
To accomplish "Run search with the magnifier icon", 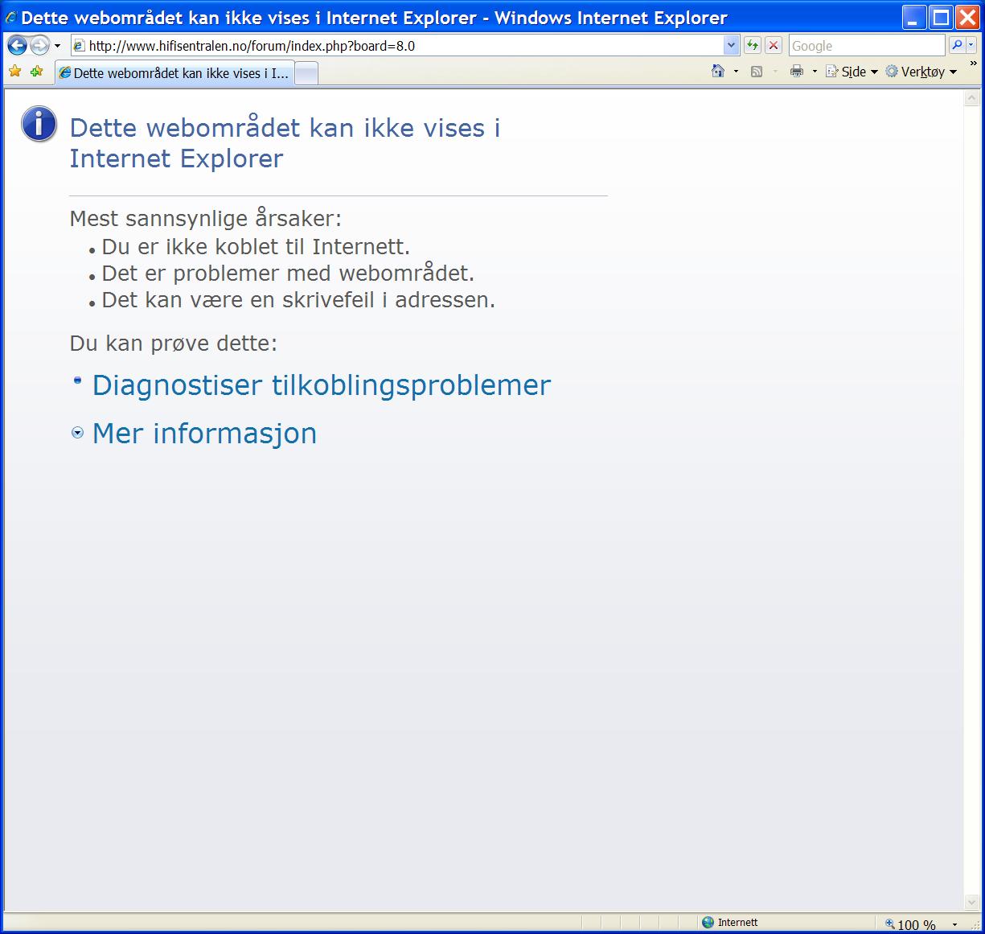I will tap(957, 46).
